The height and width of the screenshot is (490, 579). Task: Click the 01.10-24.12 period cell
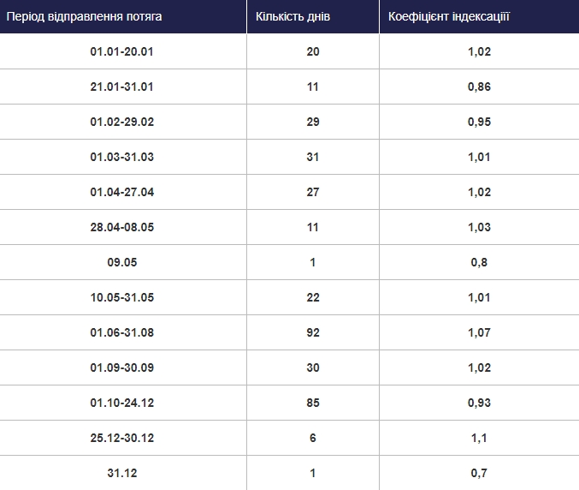click(x=121, y=403)
